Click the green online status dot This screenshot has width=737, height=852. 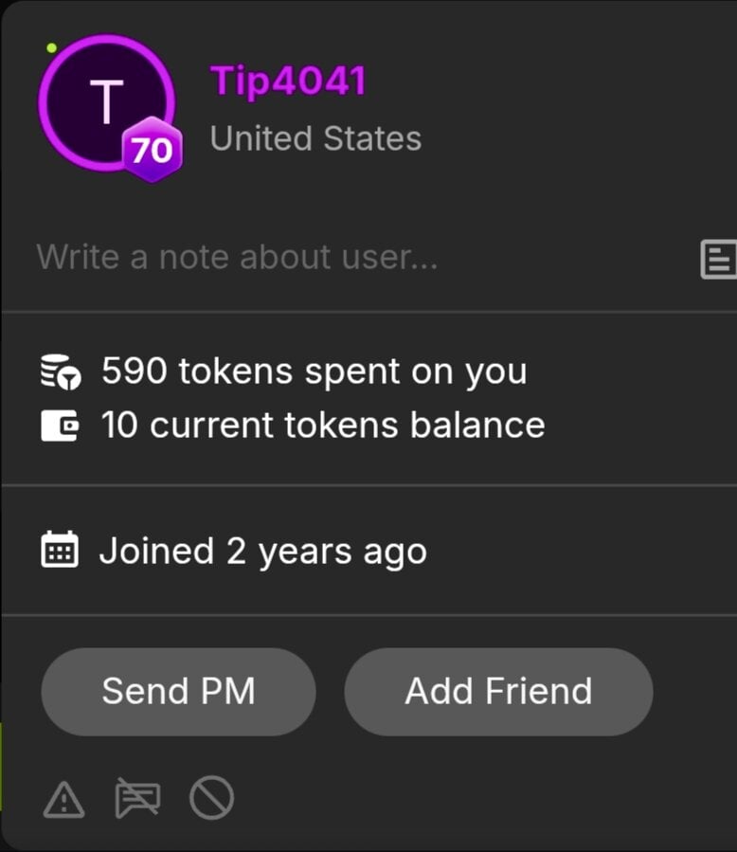pyautogui.click(x=51, y=47)
